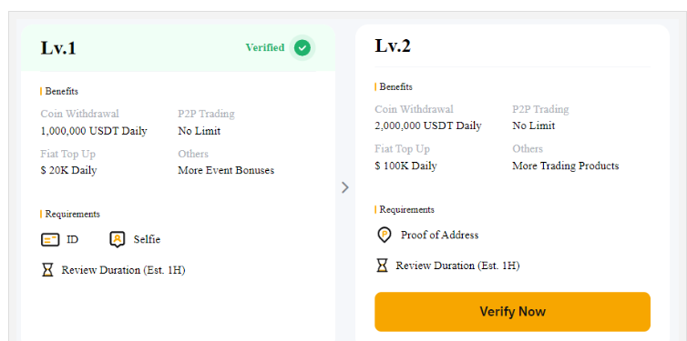This screenshot has height=341, width=687.
Task: Click Requirements label in Lv.2 card
Action: tap(406, 209)
